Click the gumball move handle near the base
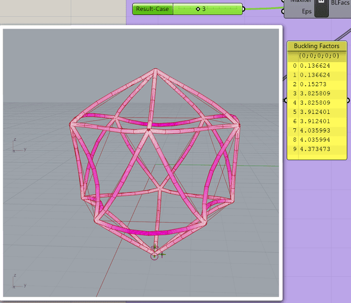The width and height of the screenshot is (351, 303). click(x=162, y=254)
